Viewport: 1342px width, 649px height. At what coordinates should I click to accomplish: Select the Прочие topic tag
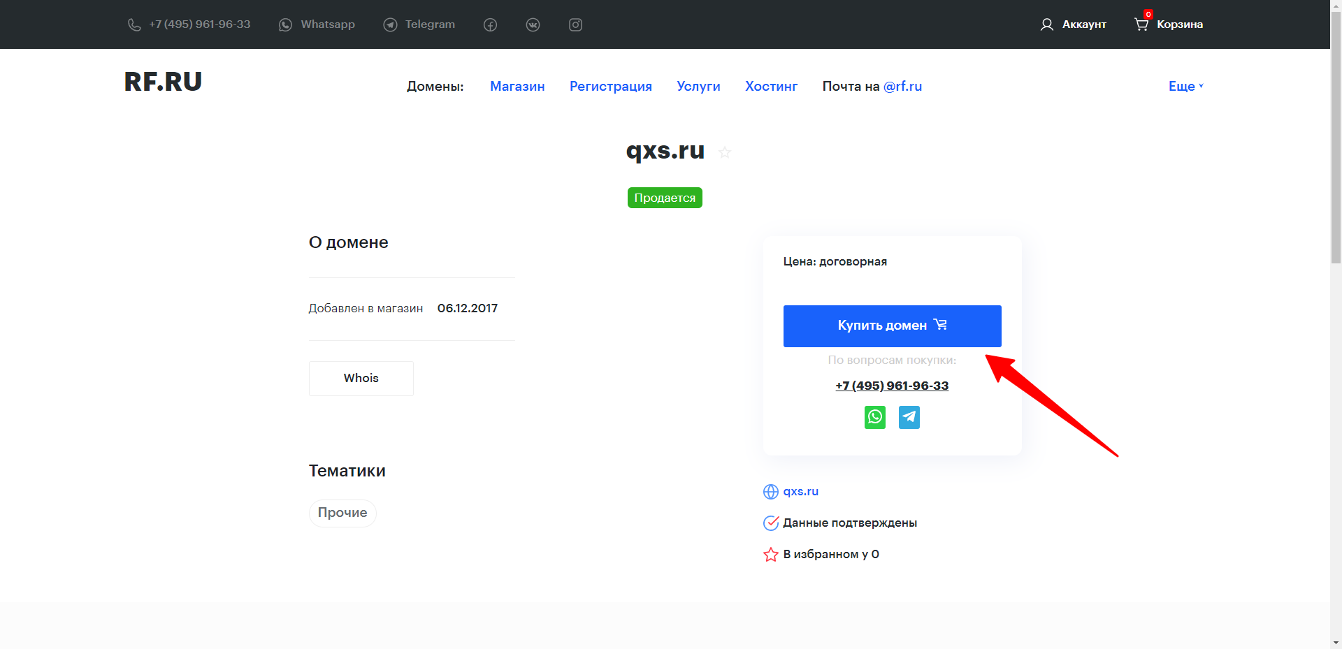coord(342,513)
